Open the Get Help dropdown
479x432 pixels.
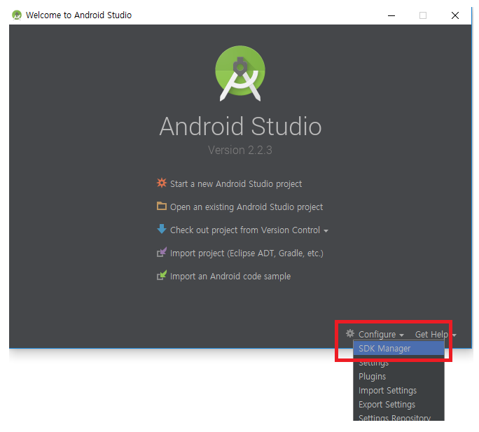436,335
